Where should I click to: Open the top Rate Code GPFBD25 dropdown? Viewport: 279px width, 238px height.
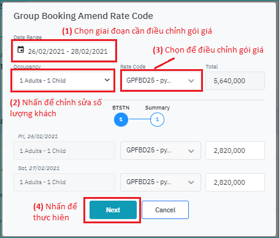click(161, 81)
